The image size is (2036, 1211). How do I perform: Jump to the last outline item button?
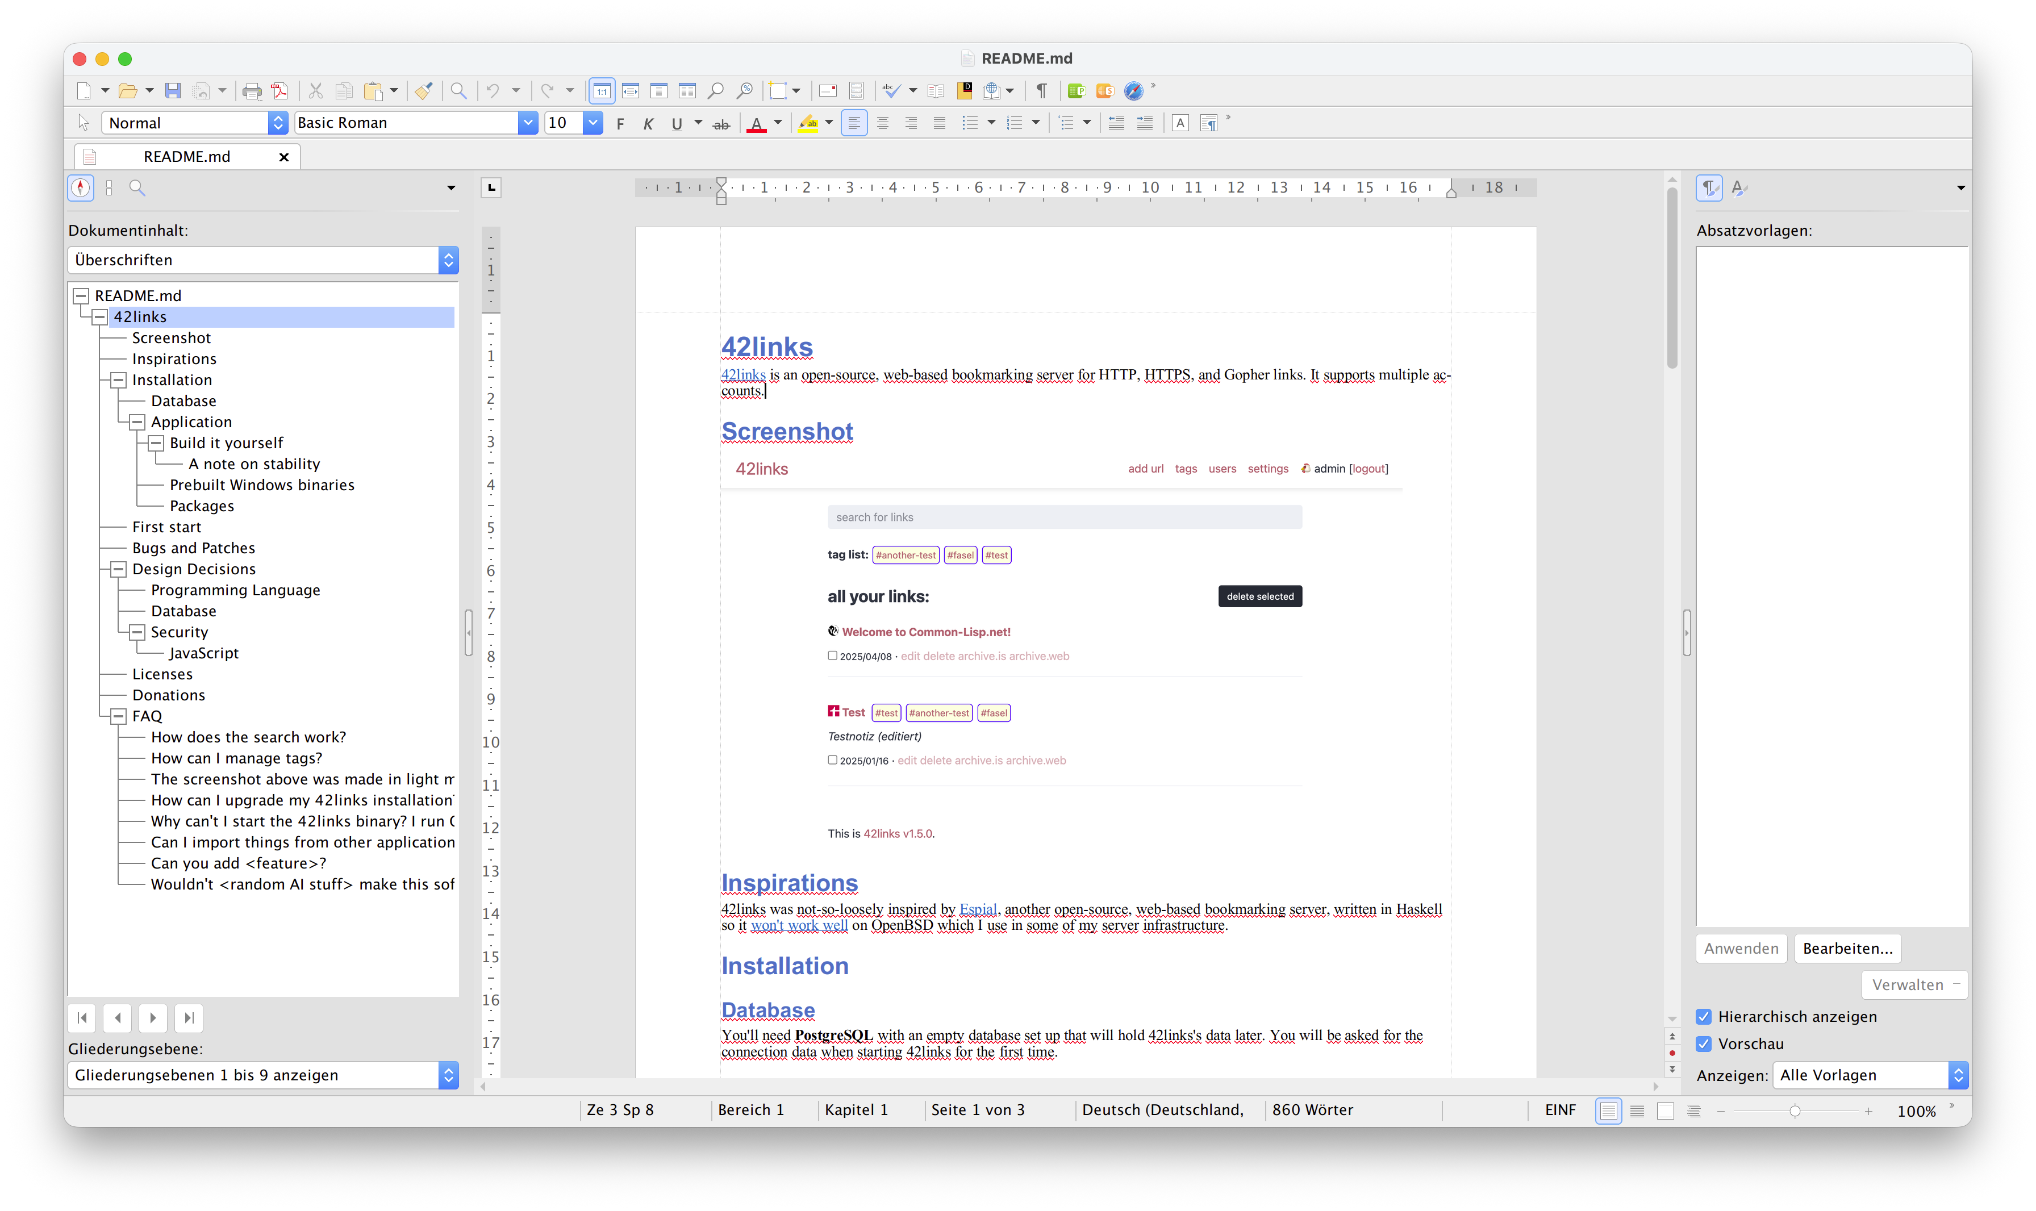tap(189, 1018)
